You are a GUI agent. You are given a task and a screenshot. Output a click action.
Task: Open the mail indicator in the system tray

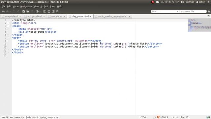coord(158,2)
